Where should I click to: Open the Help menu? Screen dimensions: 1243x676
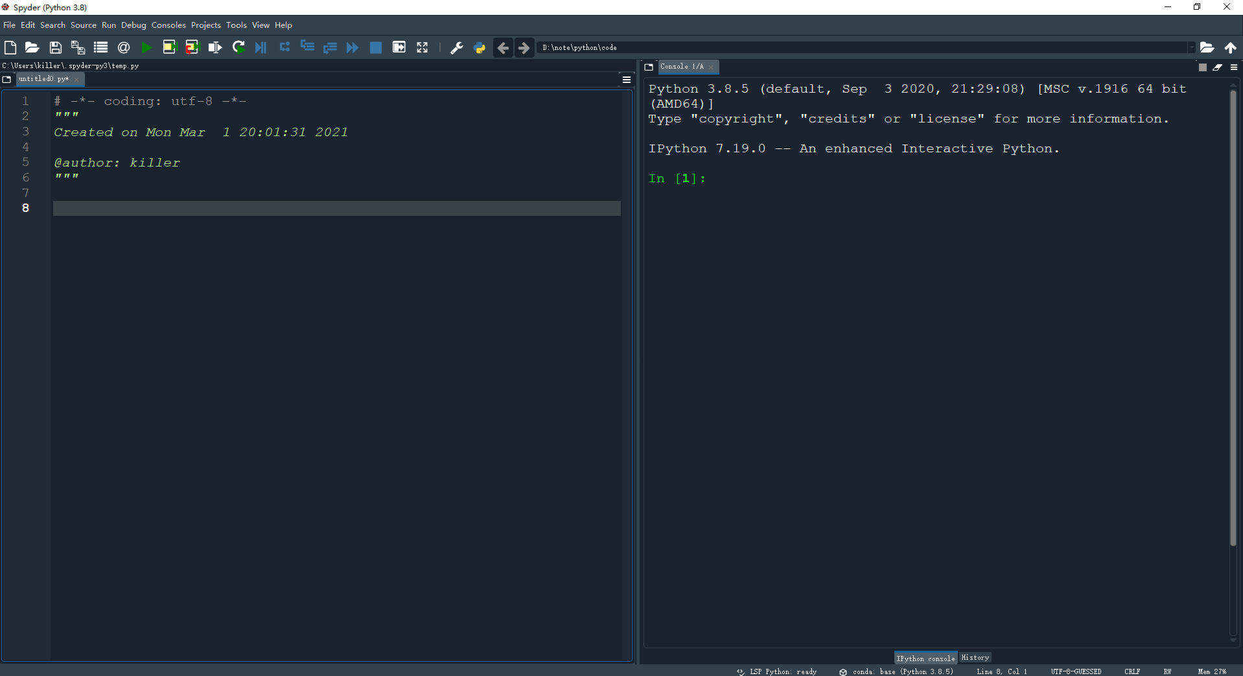[283, 25]
